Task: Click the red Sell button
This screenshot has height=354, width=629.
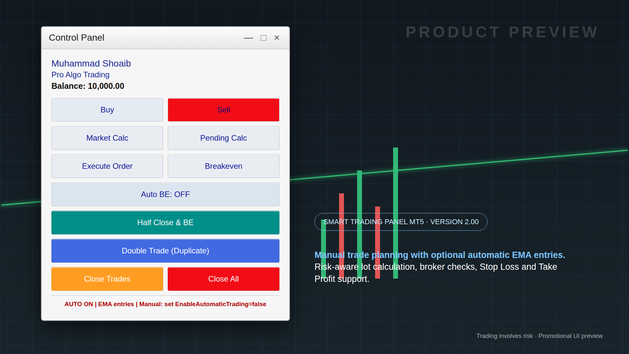Action: coord(223,110)
